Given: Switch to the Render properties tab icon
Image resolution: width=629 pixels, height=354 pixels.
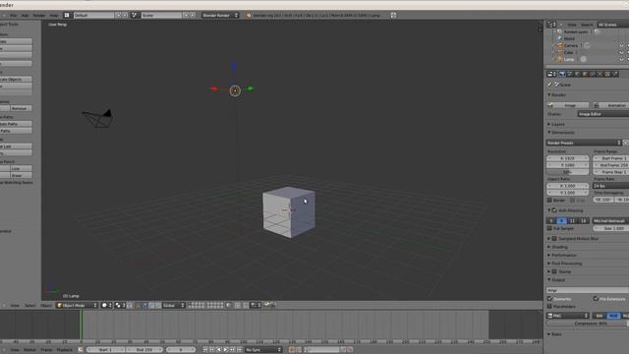Looking at the screenshot, I should [x=562, y=74].
